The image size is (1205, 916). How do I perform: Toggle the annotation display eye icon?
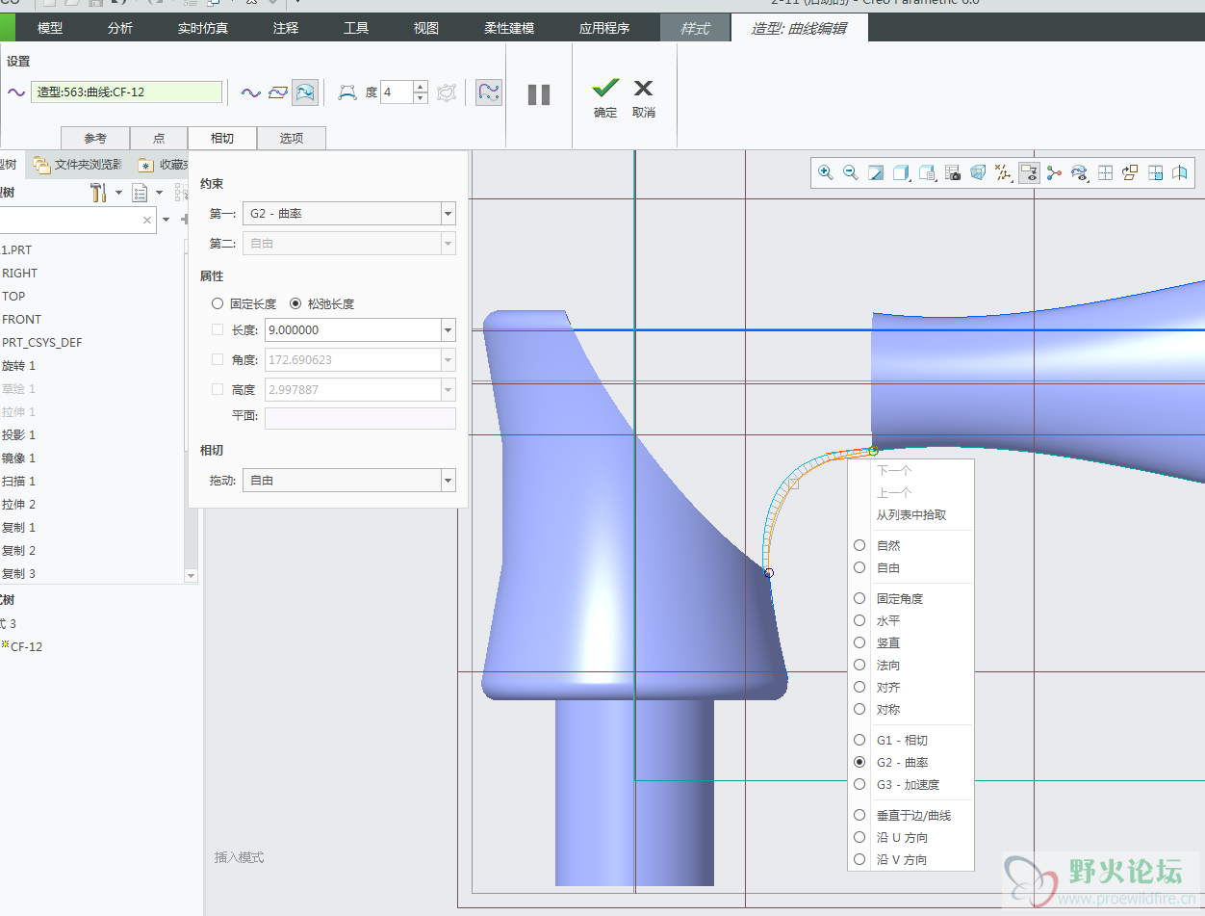pos(1029,172)
